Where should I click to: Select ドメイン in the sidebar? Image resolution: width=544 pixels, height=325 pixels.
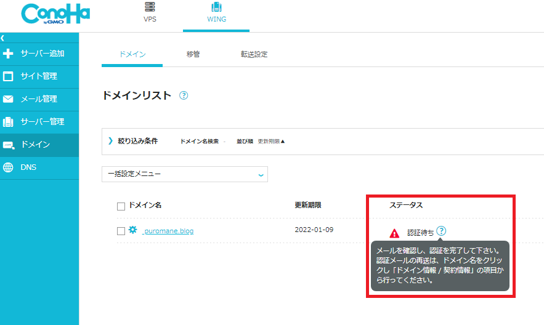39,145
